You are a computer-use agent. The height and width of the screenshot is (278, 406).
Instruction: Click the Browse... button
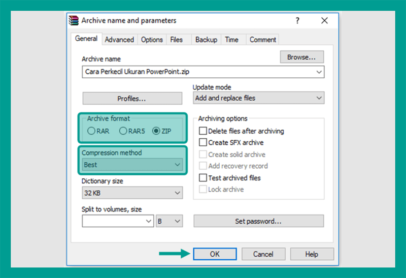tap(301, 57)
